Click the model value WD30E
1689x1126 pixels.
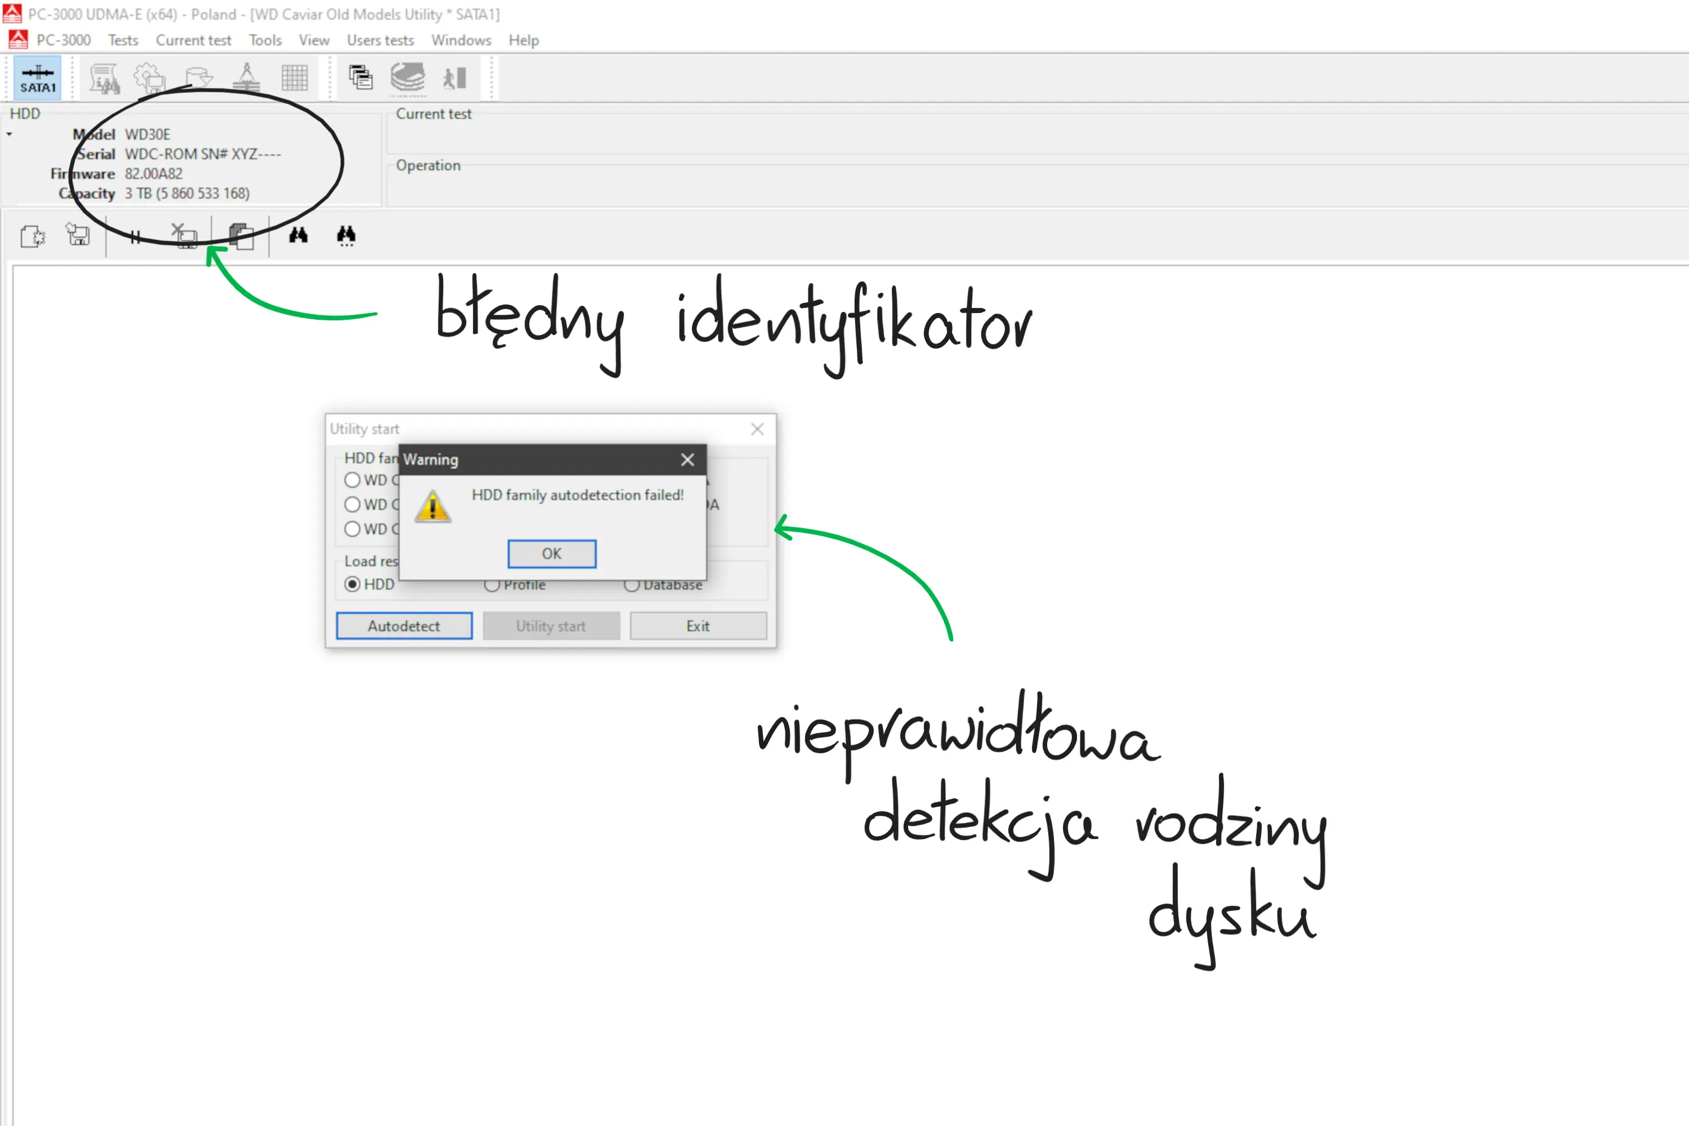(148, 135)
